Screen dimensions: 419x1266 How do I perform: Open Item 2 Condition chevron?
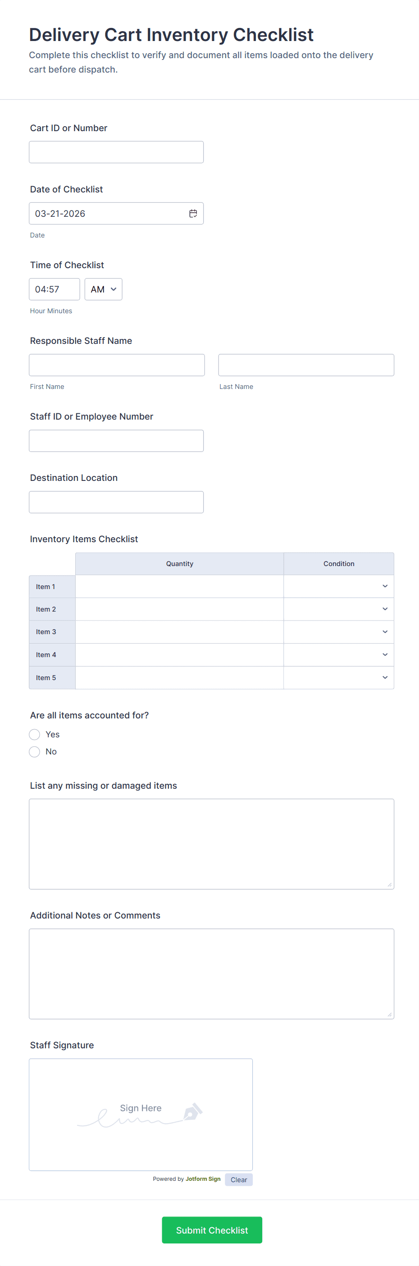[385, 609]
